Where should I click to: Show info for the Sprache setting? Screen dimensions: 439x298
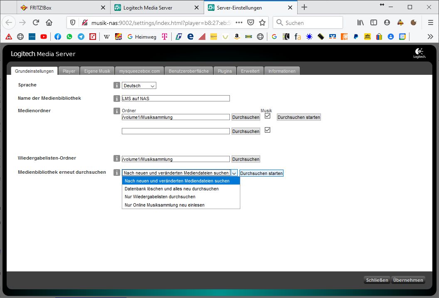coord(117,85)
